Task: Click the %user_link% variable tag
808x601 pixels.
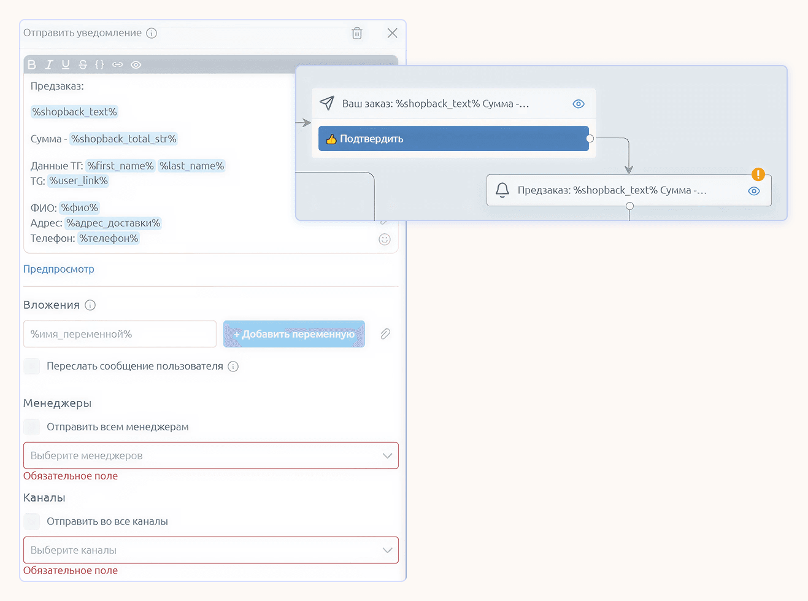Action: (x=79, y=180)
